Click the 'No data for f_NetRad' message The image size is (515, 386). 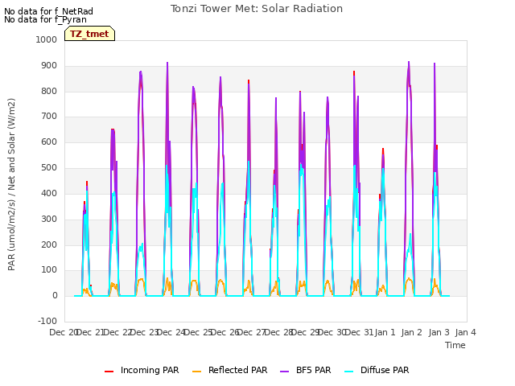coord(48,11)
